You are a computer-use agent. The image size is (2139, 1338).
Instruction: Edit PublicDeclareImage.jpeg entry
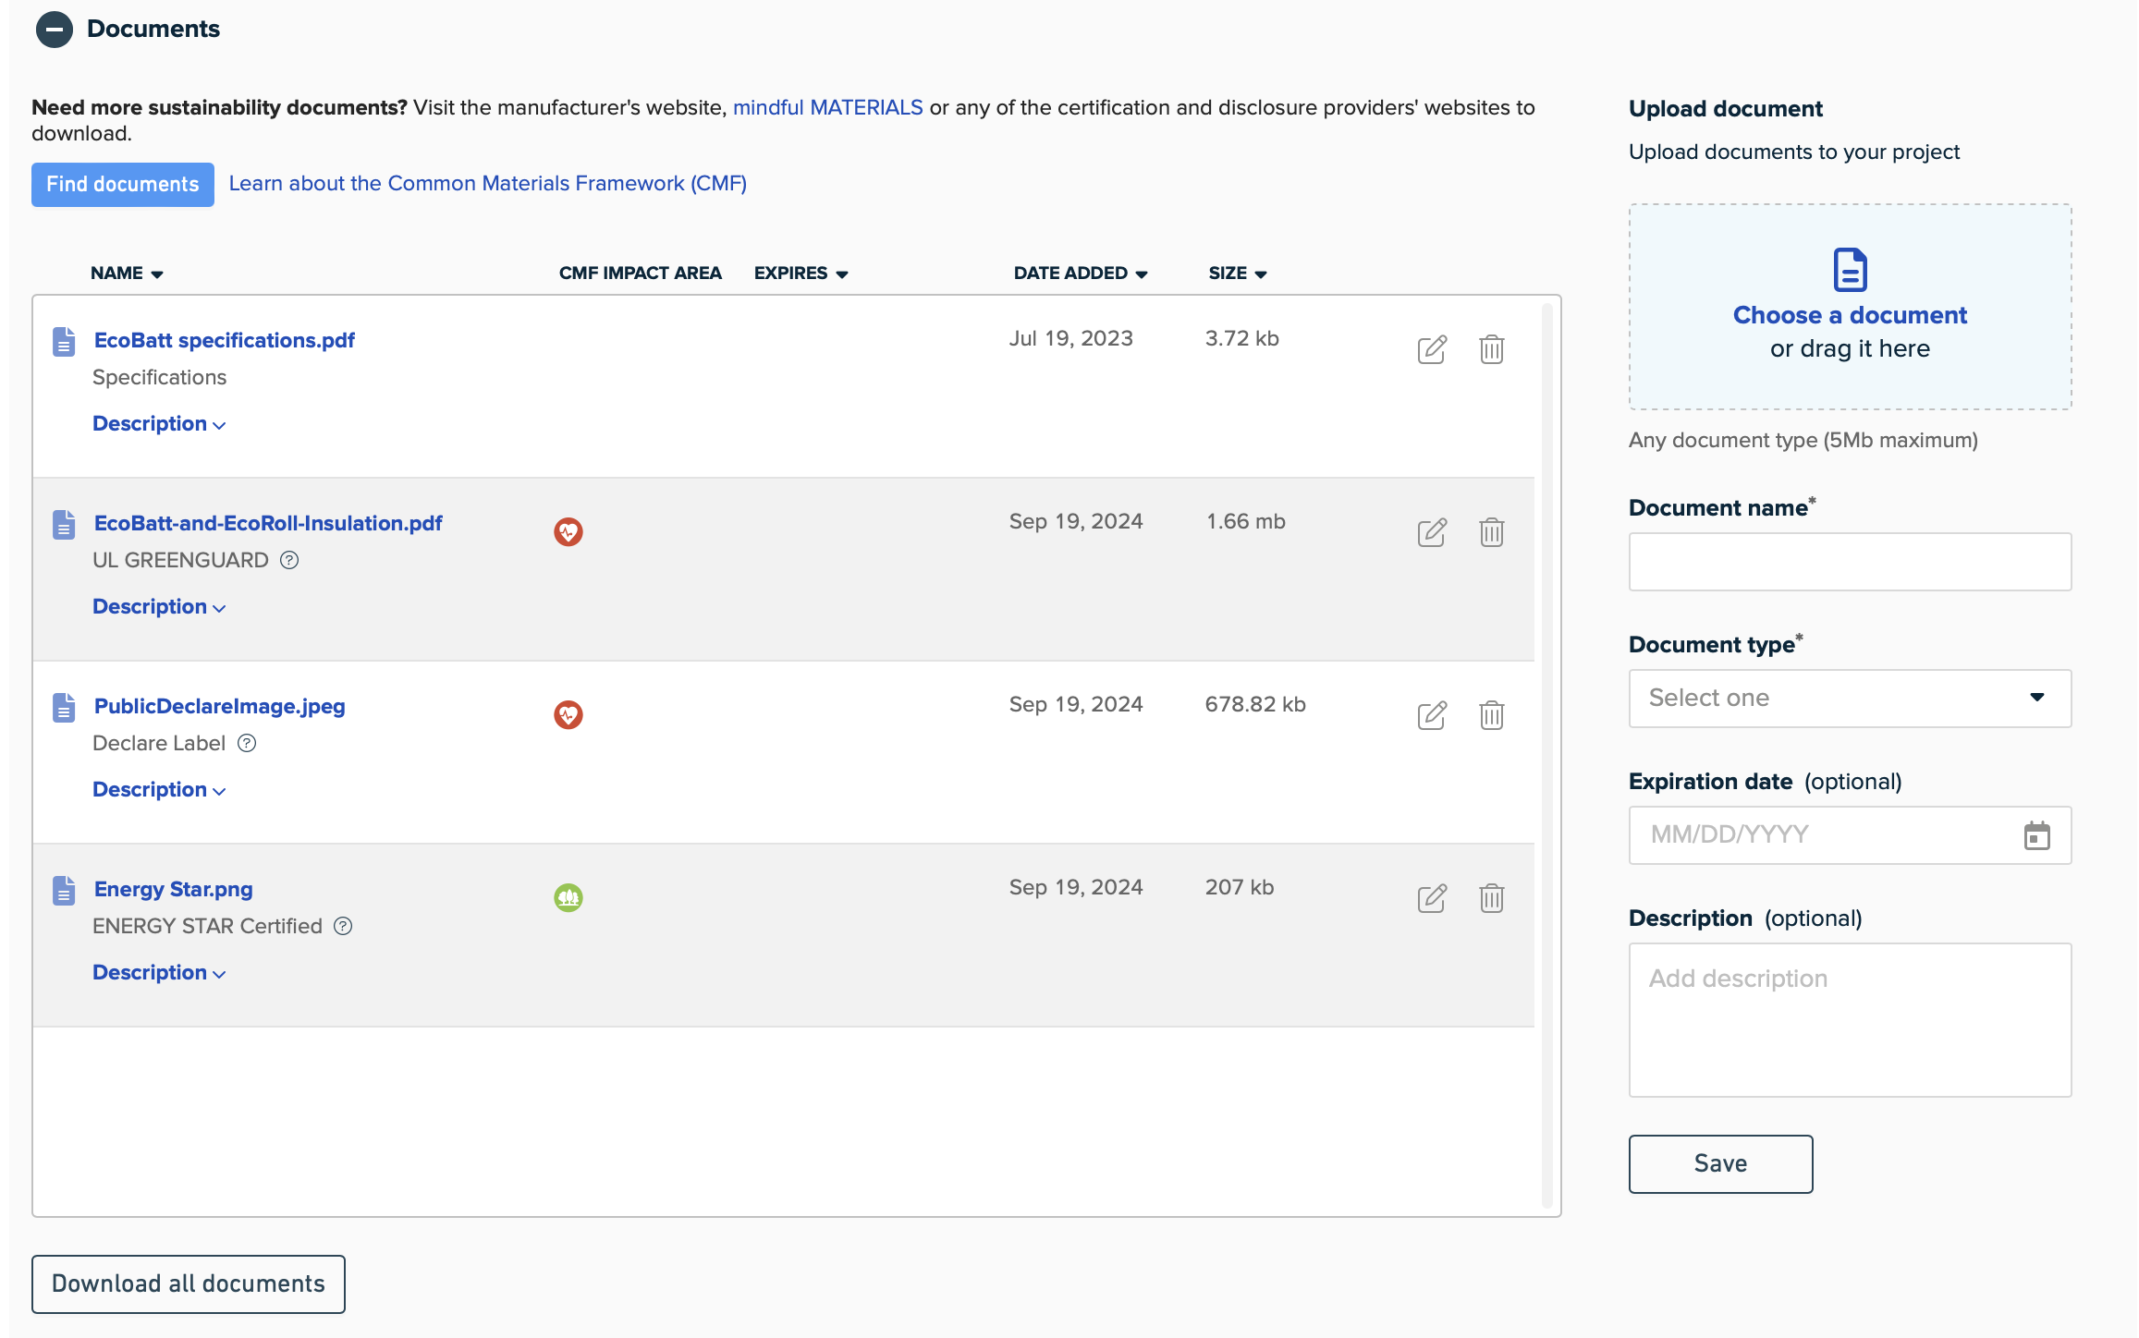[x=1432, y=715]
